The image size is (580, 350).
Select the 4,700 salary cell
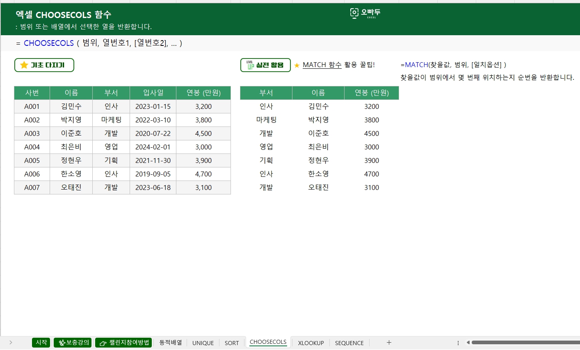click(x=203, y=174)
